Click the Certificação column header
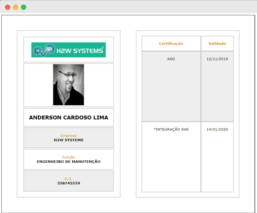 (x=171, y=43)
